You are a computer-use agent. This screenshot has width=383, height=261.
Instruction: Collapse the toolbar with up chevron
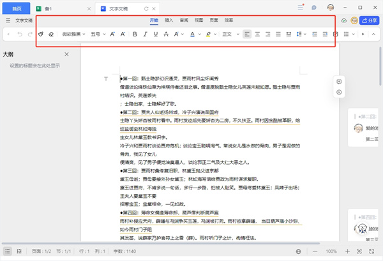coord(373,34)
